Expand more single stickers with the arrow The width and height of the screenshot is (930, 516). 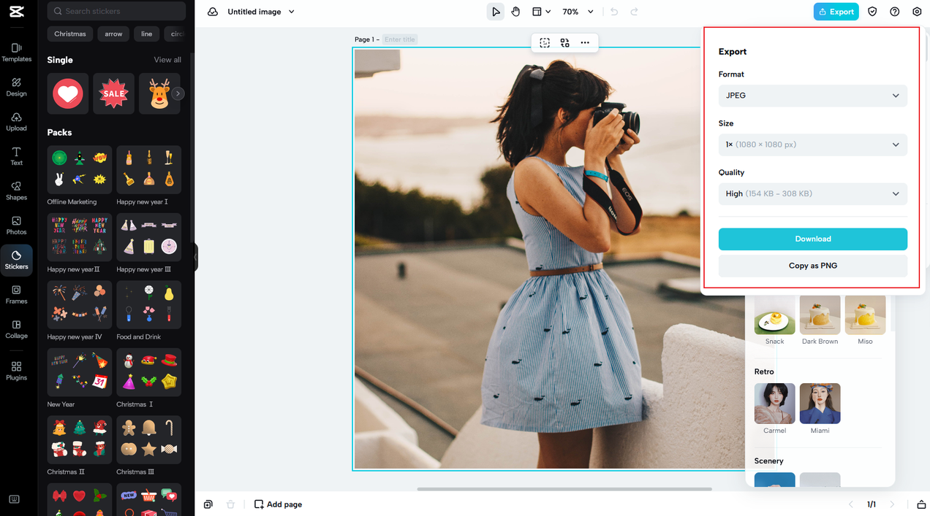178,93
